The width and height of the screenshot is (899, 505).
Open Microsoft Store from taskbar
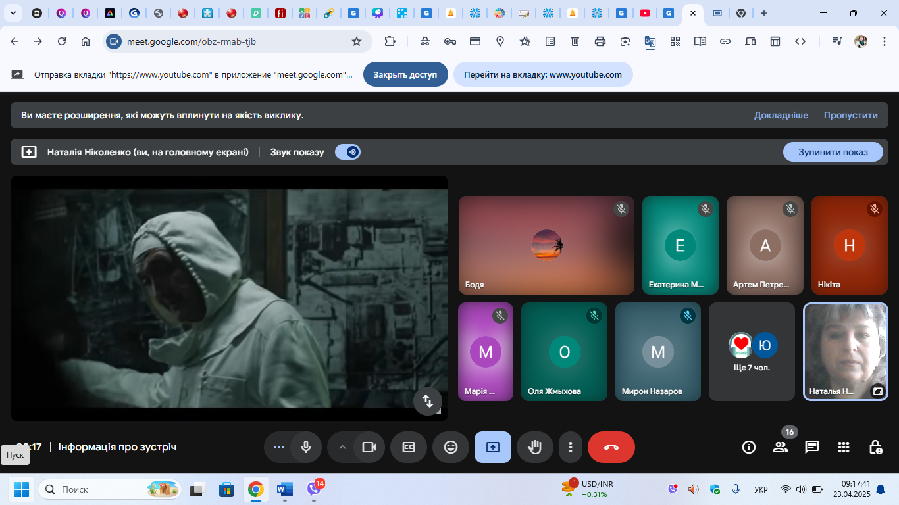[x=226, y=489]
